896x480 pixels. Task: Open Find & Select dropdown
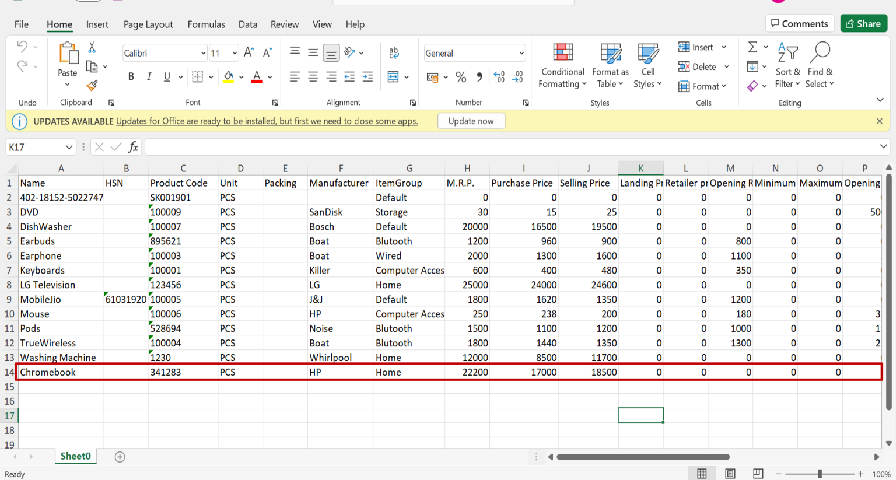(820, 66)
